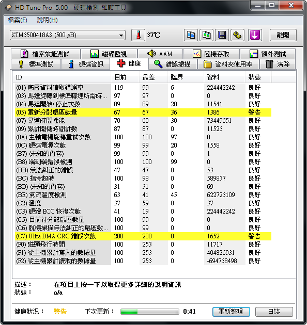The height and width of the screenshot is (325, 307).
Task: Click the orange 警告 health status text
Action: point(60,312)
